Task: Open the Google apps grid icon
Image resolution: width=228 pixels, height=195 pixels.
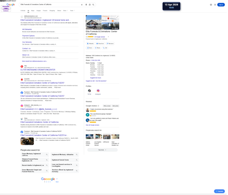Action: click(215, 5)
